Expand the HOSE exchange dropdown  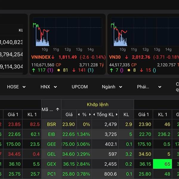(x=16, y=87)
